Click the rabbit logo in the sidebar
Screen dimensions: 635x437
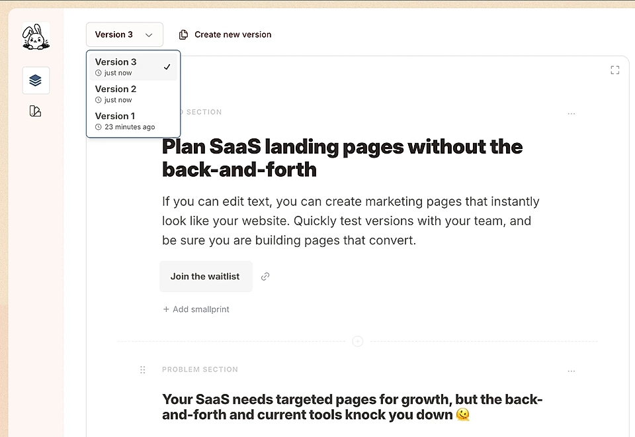coord(34,36)
